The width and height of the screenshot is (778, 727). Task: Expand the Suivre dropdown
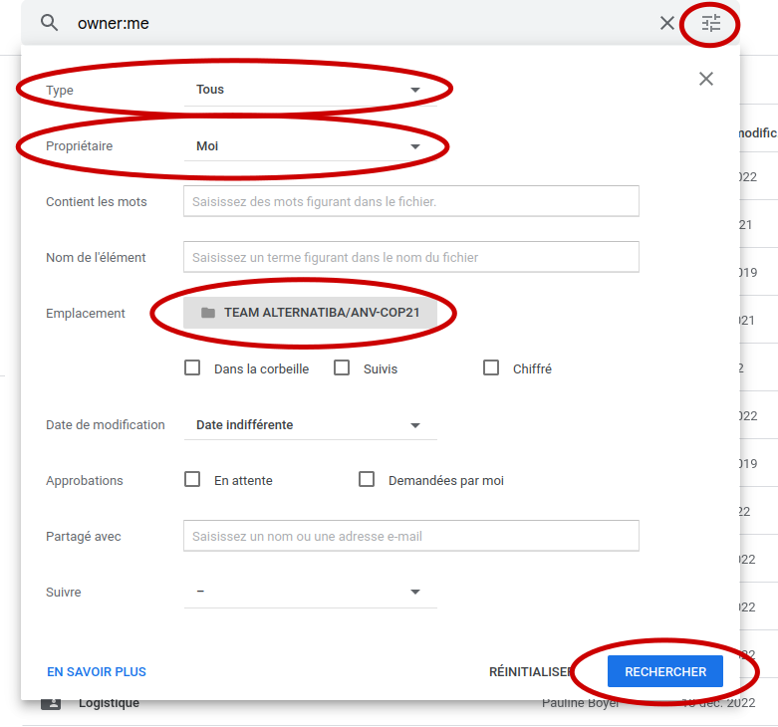tap(310, 593)
